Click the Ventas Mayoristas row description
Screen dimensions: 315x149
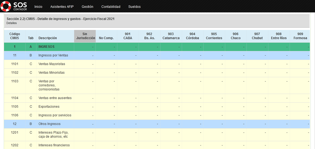click(x=52, y=64)
